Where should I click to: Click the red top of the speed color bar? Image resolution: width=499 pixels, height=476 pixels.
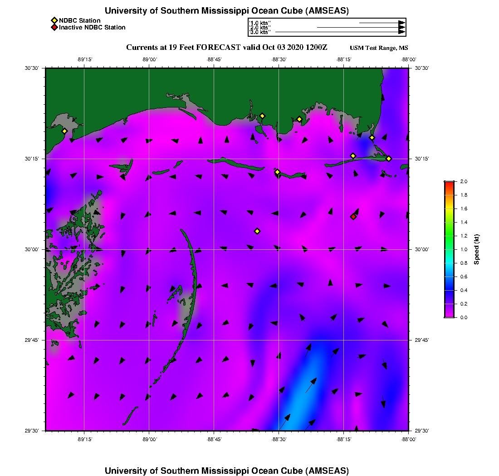coord(449,183)
